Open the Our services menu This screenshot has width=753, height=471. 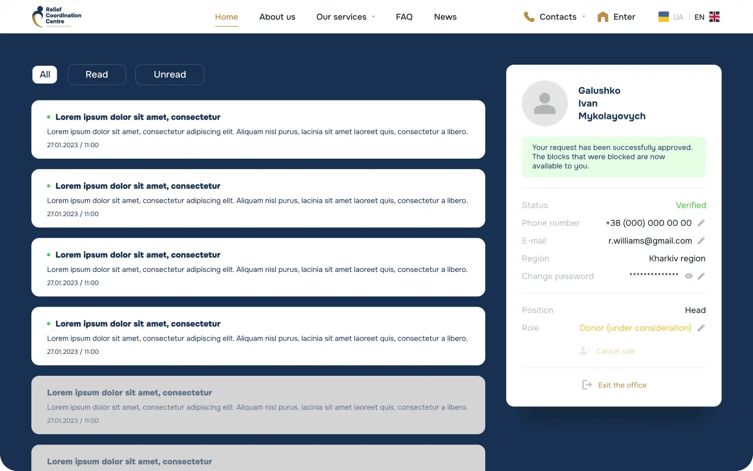tap(341, 17)
